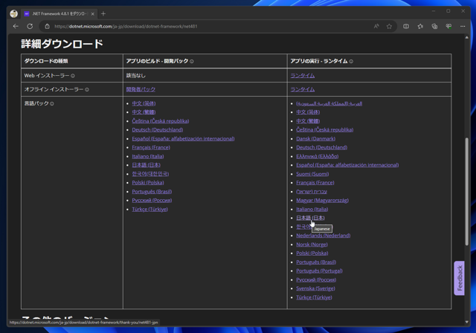Click the browser back arrow

click(16, 26)
